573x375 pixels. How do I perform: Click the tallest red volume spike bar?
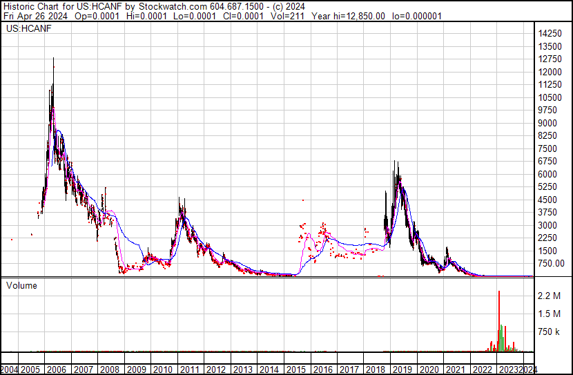tap(498, 318)
